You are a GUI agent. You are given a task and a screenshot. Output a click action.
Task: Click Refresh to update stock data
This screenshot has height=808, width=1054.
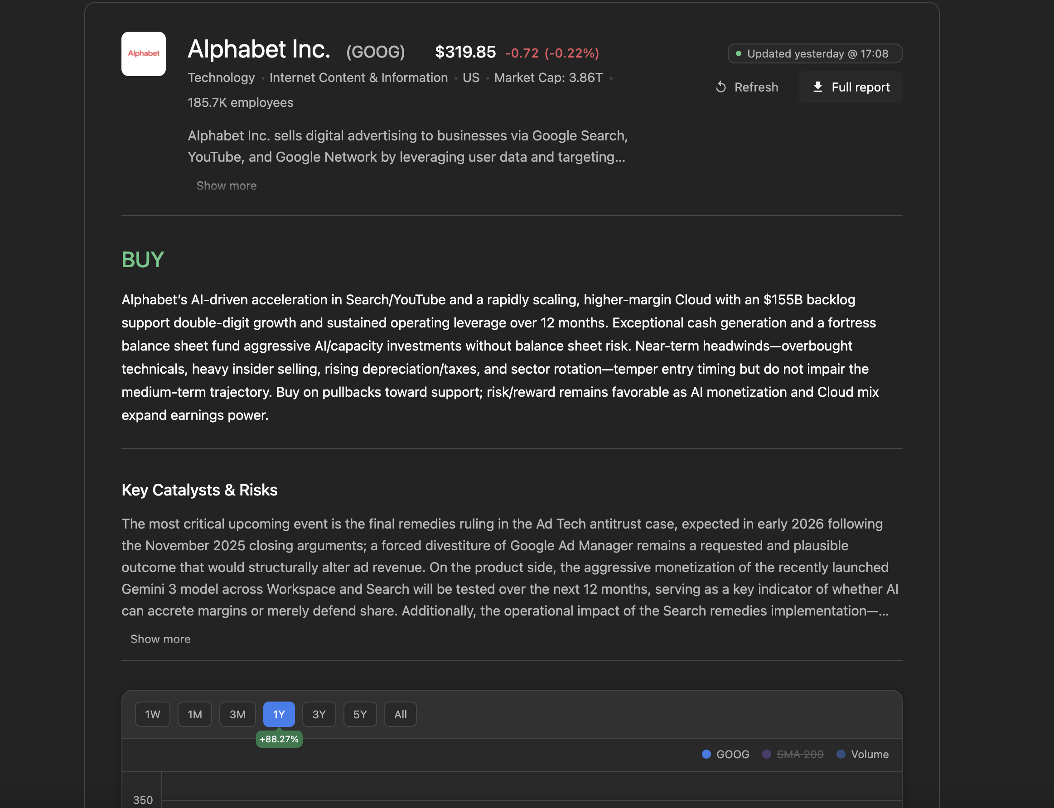click(x=746, y=87)
